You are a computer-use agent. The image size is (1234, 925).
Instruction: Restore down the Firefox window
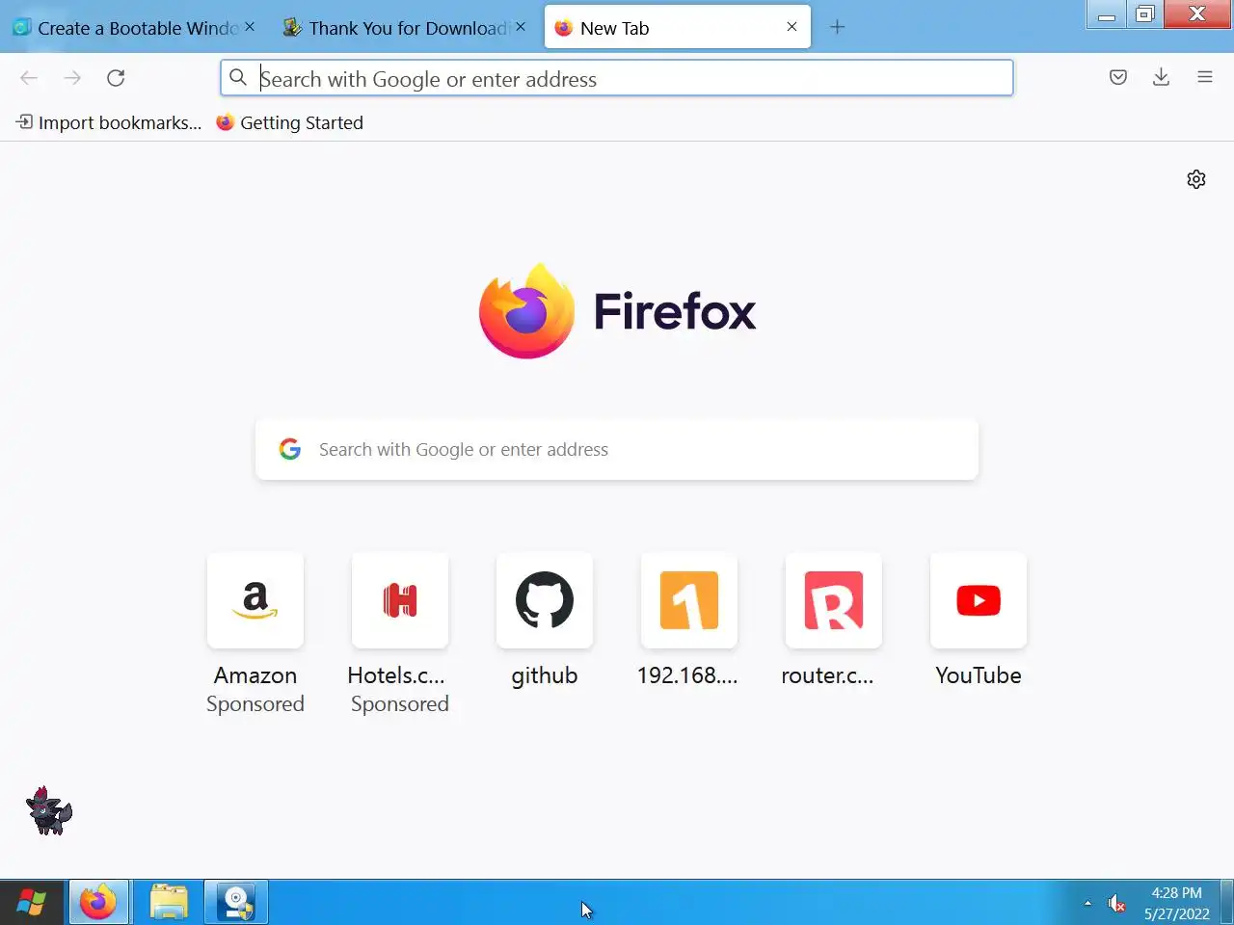[x=1145, y=14]
